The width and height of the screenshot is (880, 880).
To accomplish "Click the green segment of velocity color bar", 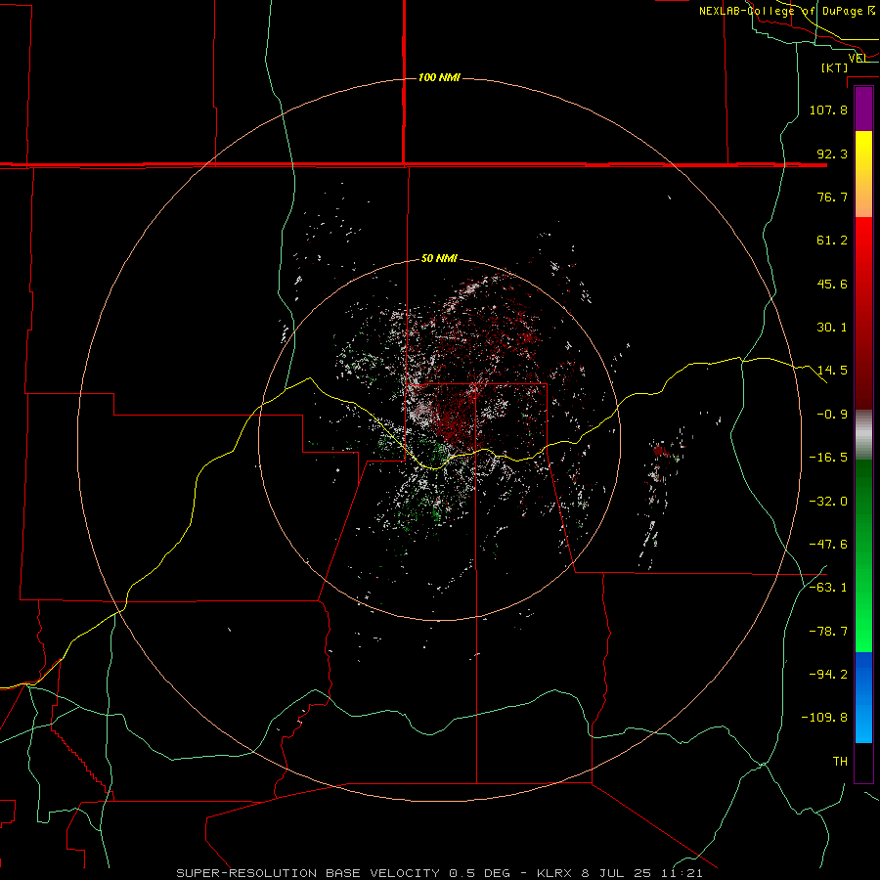I will tap(863, 555).
